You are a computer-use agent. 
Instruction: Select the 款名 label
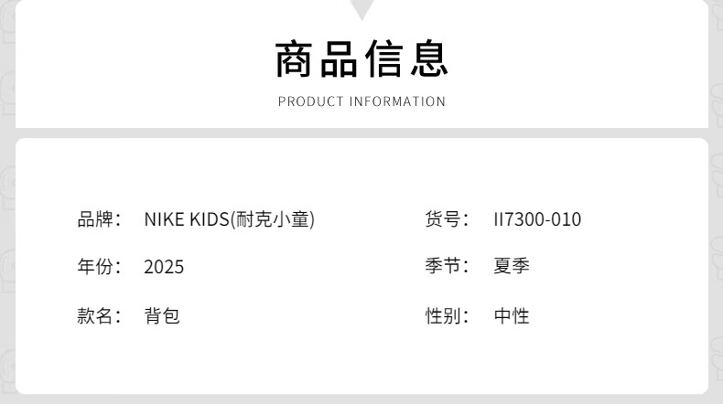click(99, 316)
